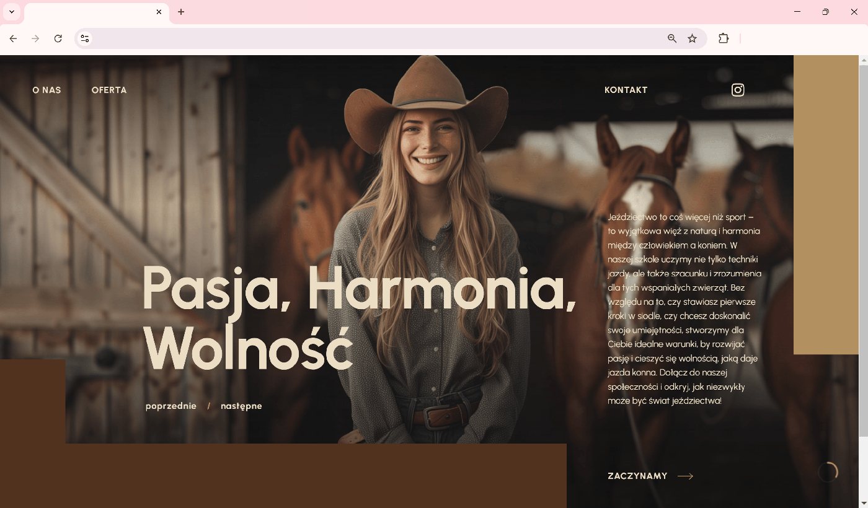Image resolution: width=868 pixels, height=508 pixels.
Task: Click the Pasja, Harmonia, Wolność heading
Action: pyautogui.click(x=360, y=317)
